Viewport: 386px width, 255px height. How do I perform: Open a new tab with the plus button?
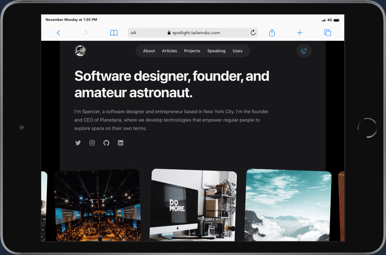click(300, 33)
